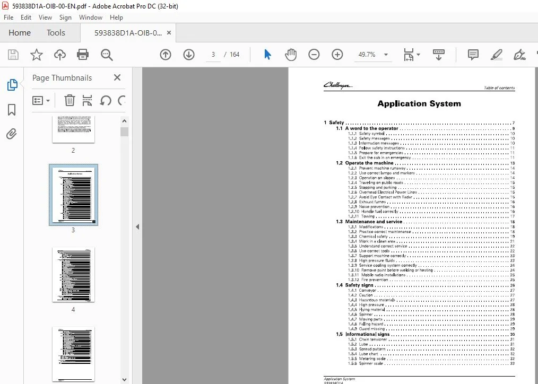The width and height of the screenshot is (538, 384).
Task: Zoom out with minus icon
Action: 314,55
